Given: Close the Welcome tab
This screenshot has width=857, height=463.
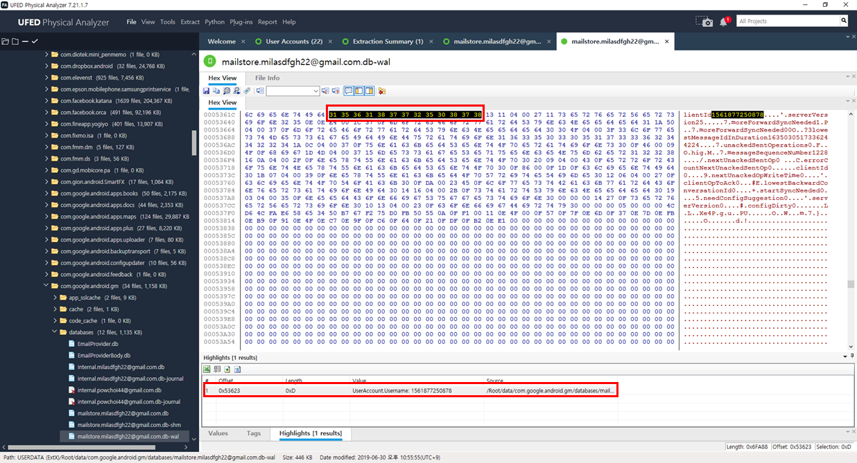Looking at the screenshot, I should coord(243,42).
